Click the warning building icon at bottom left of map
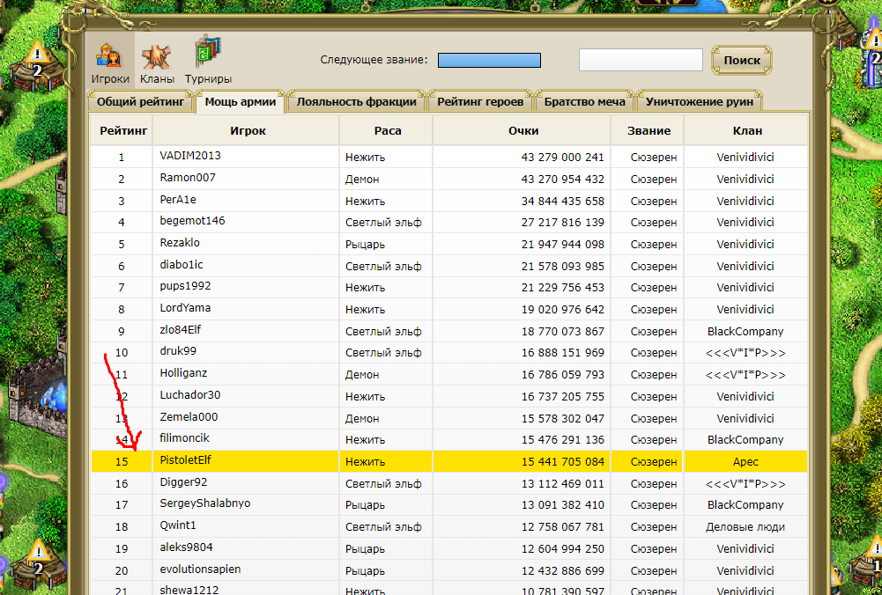The height and width of the screenshot is (595, 882). tap(37, 563)
